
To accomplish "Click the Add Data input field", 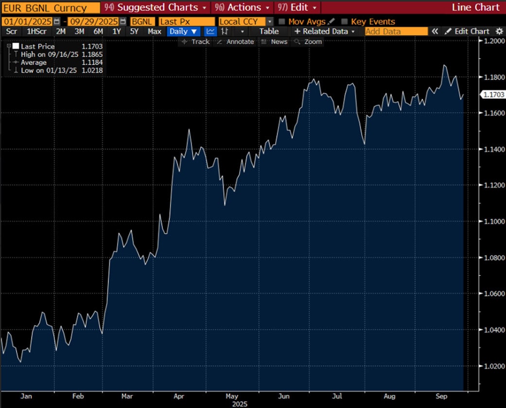I will [396, 31].
